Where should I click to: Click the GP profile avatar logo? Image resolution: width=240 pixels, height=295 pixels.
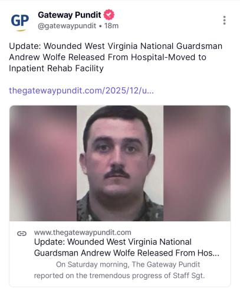click(x=20, y=22)
